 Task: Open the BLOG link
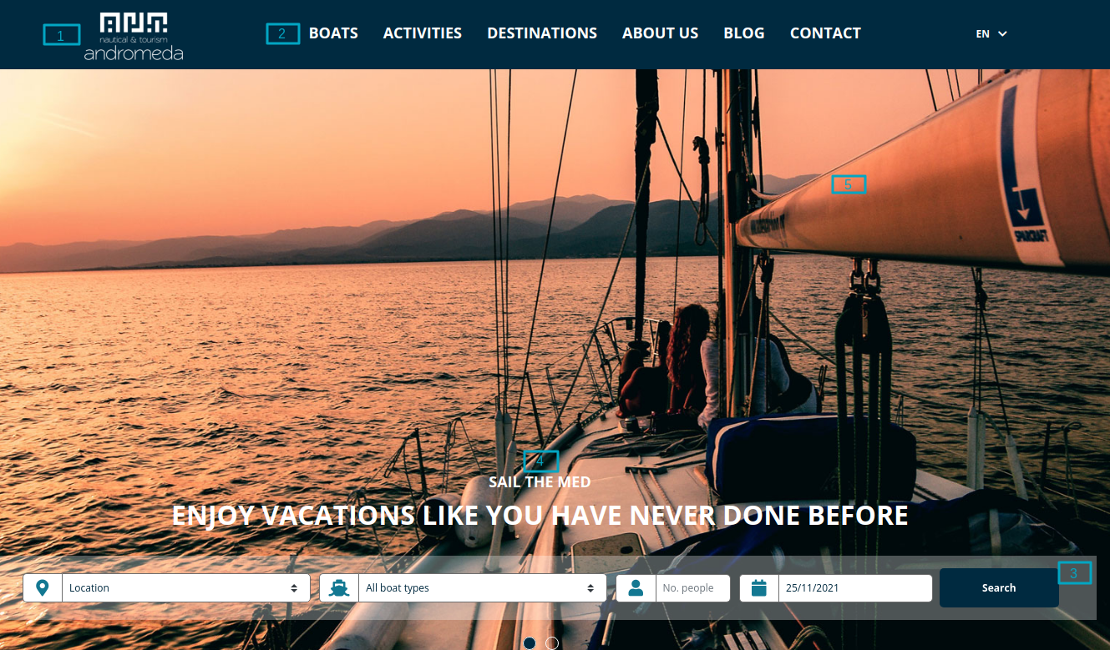[x=744, y=33]
